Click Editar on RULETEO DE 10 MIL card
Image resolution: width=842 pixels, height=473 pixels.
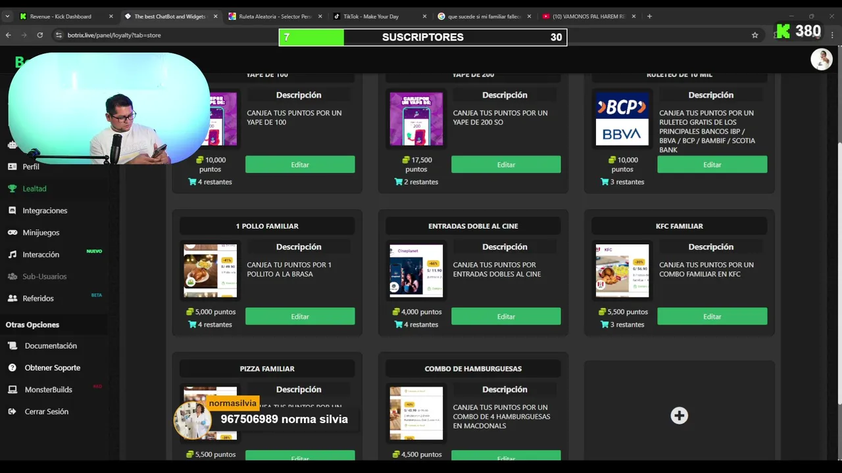click(712, 165)
